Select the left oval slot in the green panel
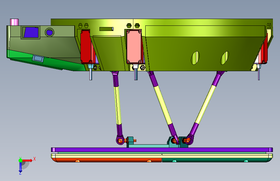 click(195, 58)
